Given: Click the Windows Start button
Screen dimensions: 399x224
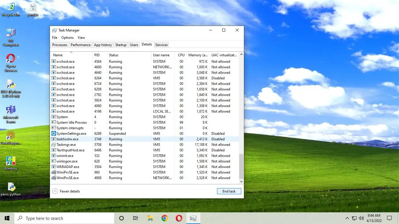Looking at the screenshot, I should [x=7, y=218].
